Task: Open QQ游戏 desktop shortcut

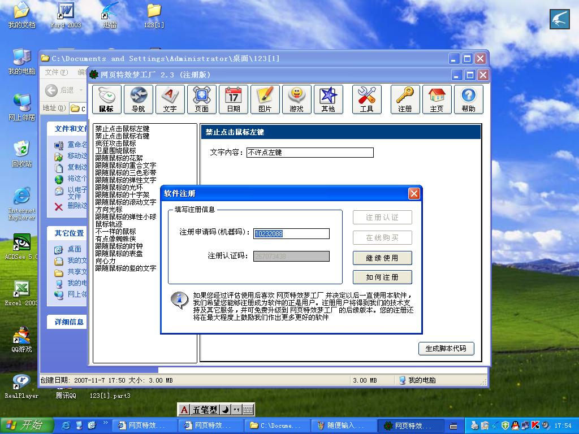Action: 22,339
